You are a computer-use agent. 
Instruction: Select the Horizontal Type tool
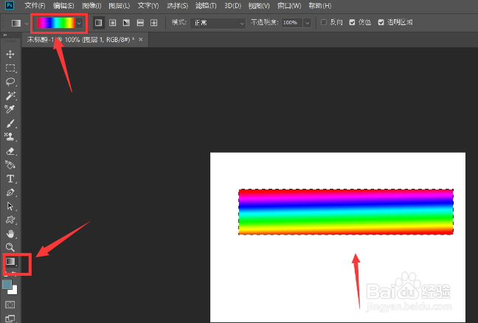point(10,178)
